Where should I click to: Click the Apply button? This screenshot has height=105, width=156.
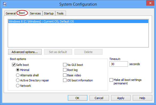click(121, 98)
